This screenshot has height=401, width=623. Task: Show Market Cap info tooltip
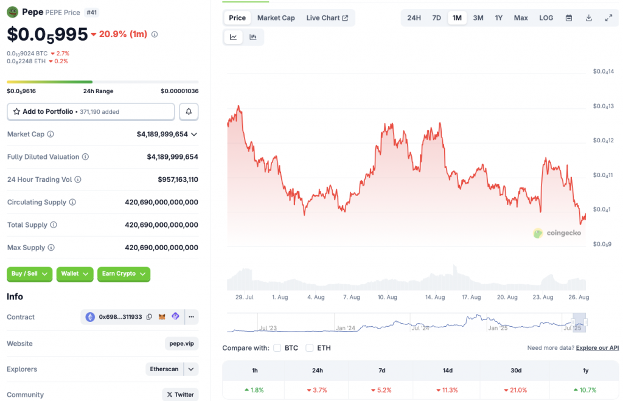coord(50,134)
